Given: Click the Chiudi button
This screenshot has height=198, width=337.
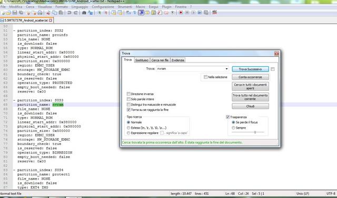Looking at the screenshot, I should point(251,106).
